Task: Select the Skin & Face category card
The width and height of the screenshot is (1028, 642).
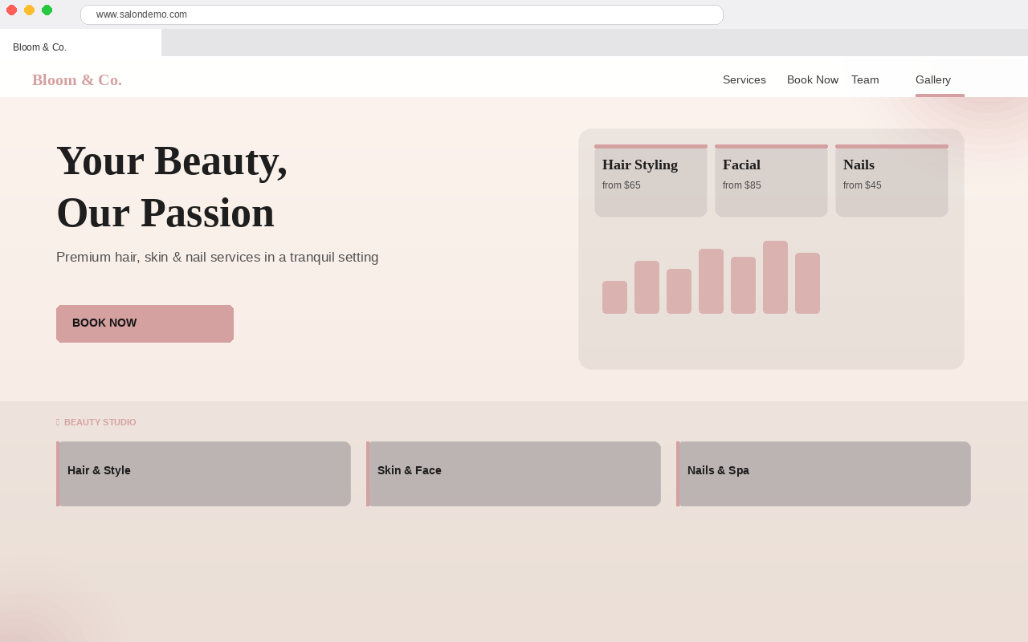Action: pyautogui.click(x=513, y=473)
